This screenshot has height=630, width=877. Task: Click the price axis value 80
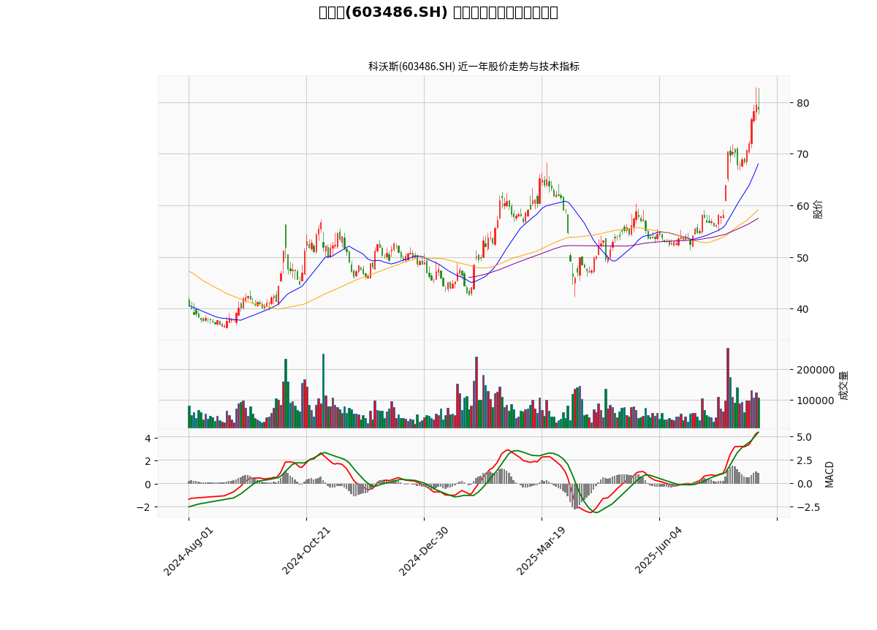802,103
